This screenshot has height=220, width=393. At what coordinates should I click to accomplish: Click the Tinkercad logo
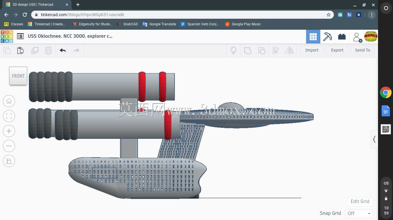tap(7, 36)
